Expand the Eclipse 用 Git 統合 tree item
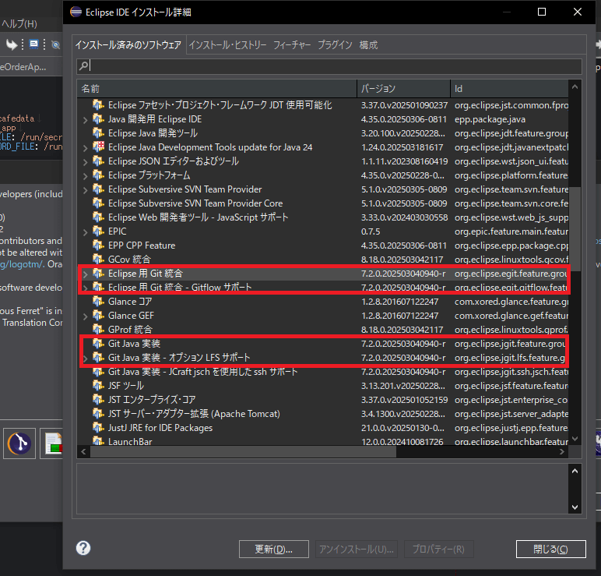 [x=85, y=274]
